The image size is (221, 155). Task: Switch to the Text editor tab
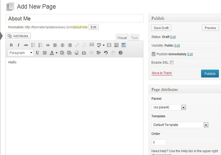[x=134, y=38]
